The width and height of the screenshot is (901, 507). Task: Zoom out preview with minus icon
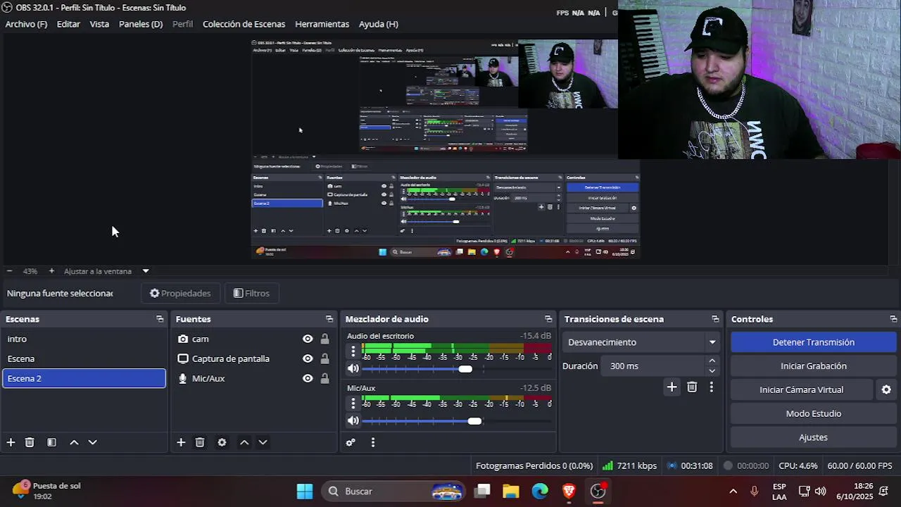point(9,271)
